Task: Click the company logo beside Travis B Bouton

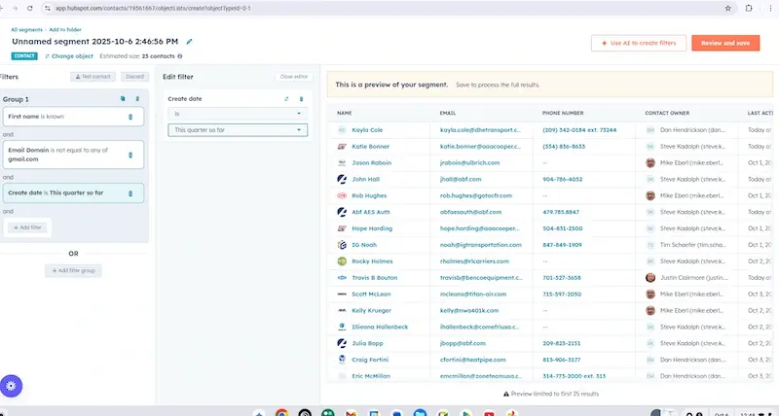Action: pyautogui.click(x=342, y=278)
